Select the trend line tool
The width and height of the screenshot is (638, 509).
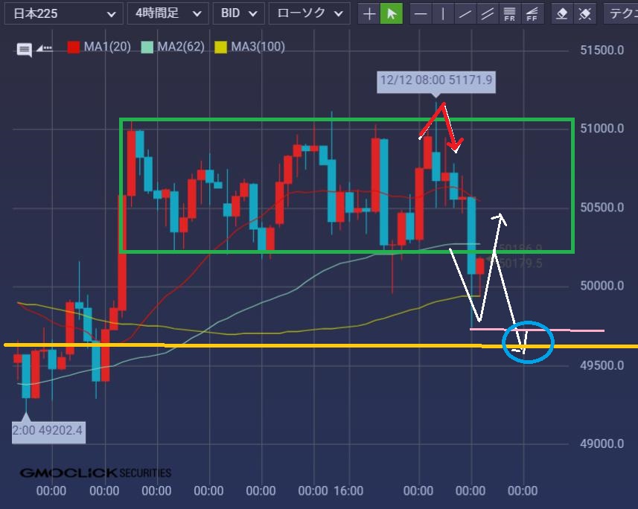pos(465,13)
